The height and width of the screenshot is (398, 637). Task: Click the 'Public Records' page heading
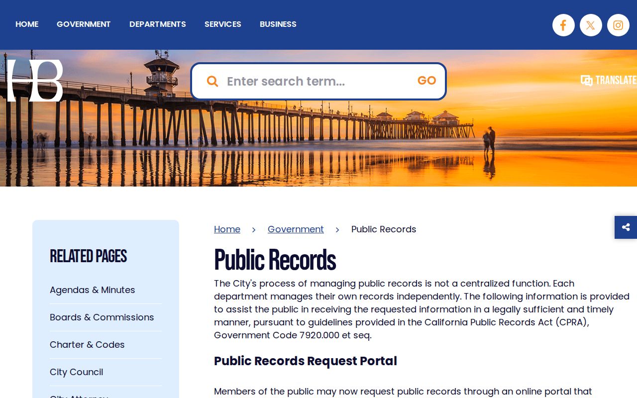[x=275, y=260]
